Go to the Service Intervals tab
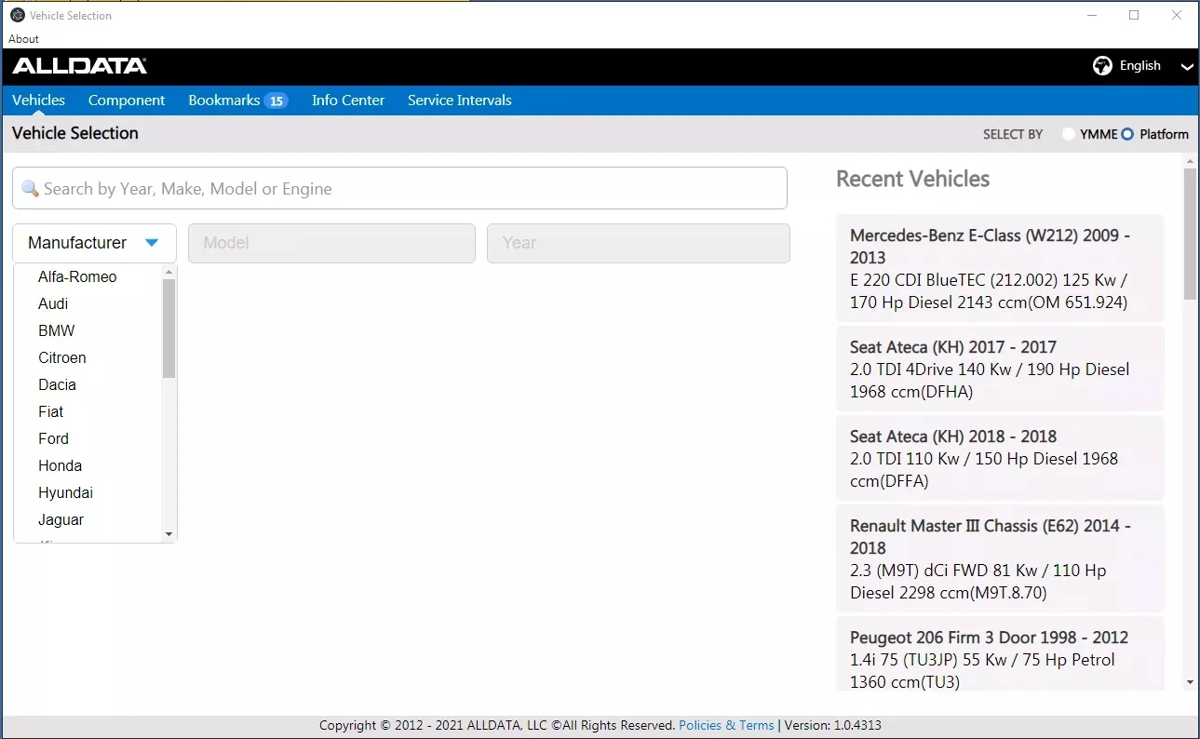 pyautogui.click(x=460, y=101)
